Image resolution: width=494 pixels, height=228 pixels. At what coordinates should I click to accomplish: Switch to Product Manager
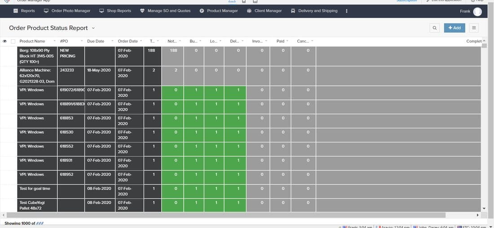click(x=219, y=11)
